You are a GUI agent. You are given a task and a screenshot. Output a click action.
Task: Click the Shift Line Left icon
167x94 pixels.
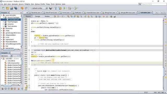(x=96, y=16)
